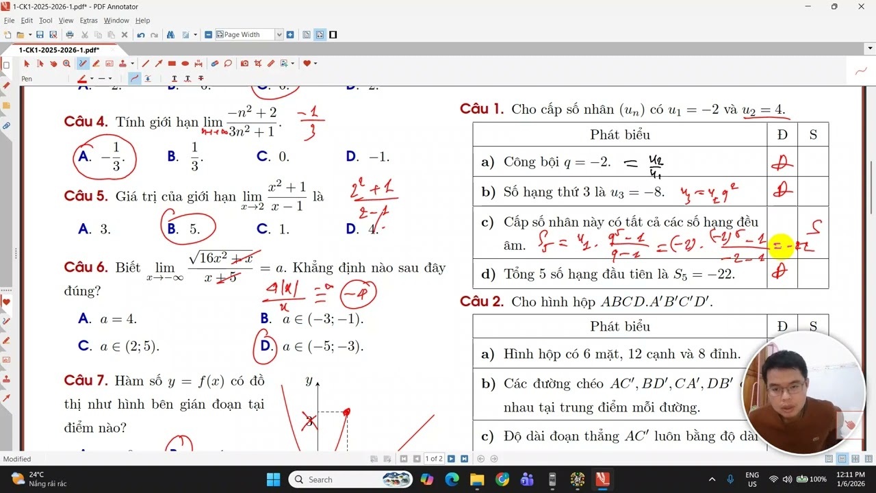This screenshot has height=493, width=876.
Task: Take a snapshot with camera tool
Action: tap(244, 63)
